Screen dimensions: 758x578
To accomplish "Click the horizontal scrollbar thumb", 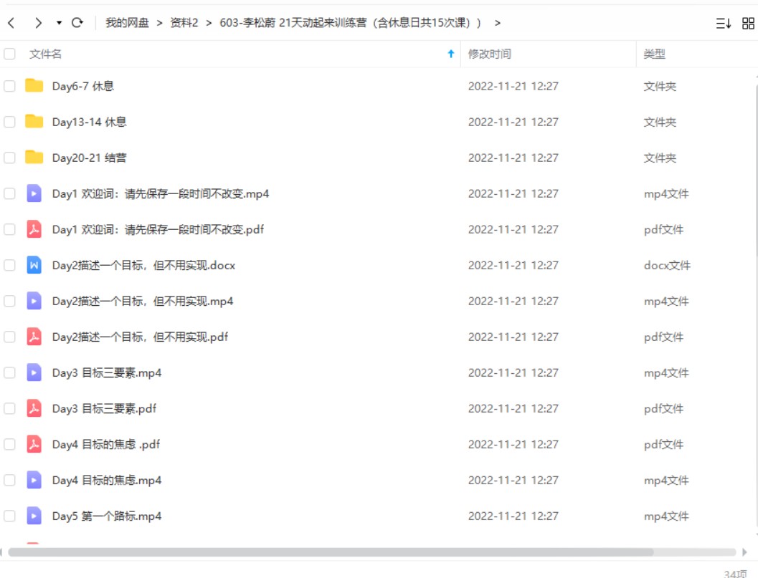I will click(x=331, y=552).
